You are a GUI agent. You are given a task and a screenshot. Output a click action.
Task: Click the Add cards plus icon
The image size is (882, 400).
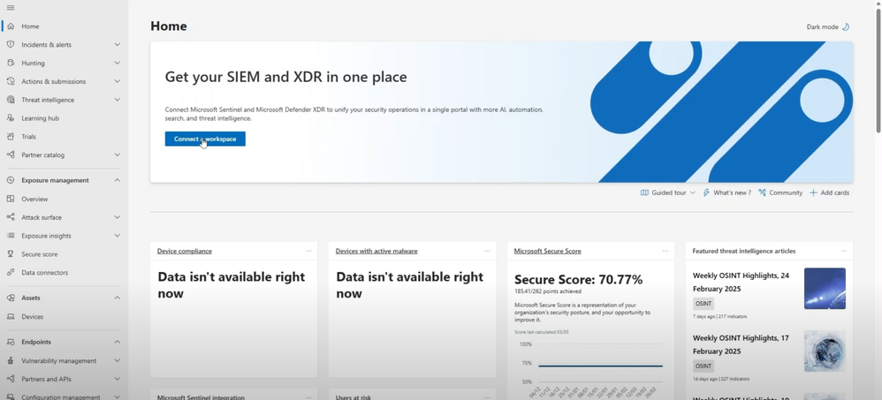tap(813, 192)
